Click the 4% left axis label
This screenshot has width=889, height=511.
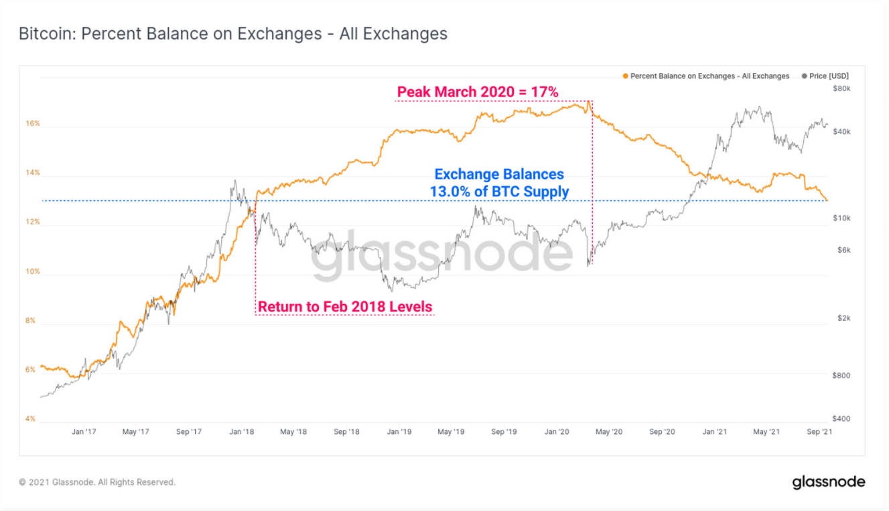(x=31, y=419)
